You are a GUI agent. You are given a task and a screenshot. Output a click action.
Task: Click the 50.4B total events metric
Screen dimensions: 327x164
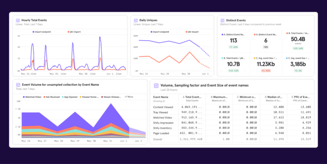(298, 39)
